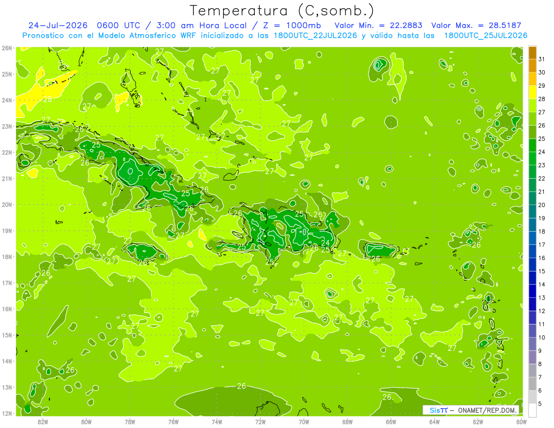
Task: Click the "60W" longitude axis label
Action: click(521, 422)
